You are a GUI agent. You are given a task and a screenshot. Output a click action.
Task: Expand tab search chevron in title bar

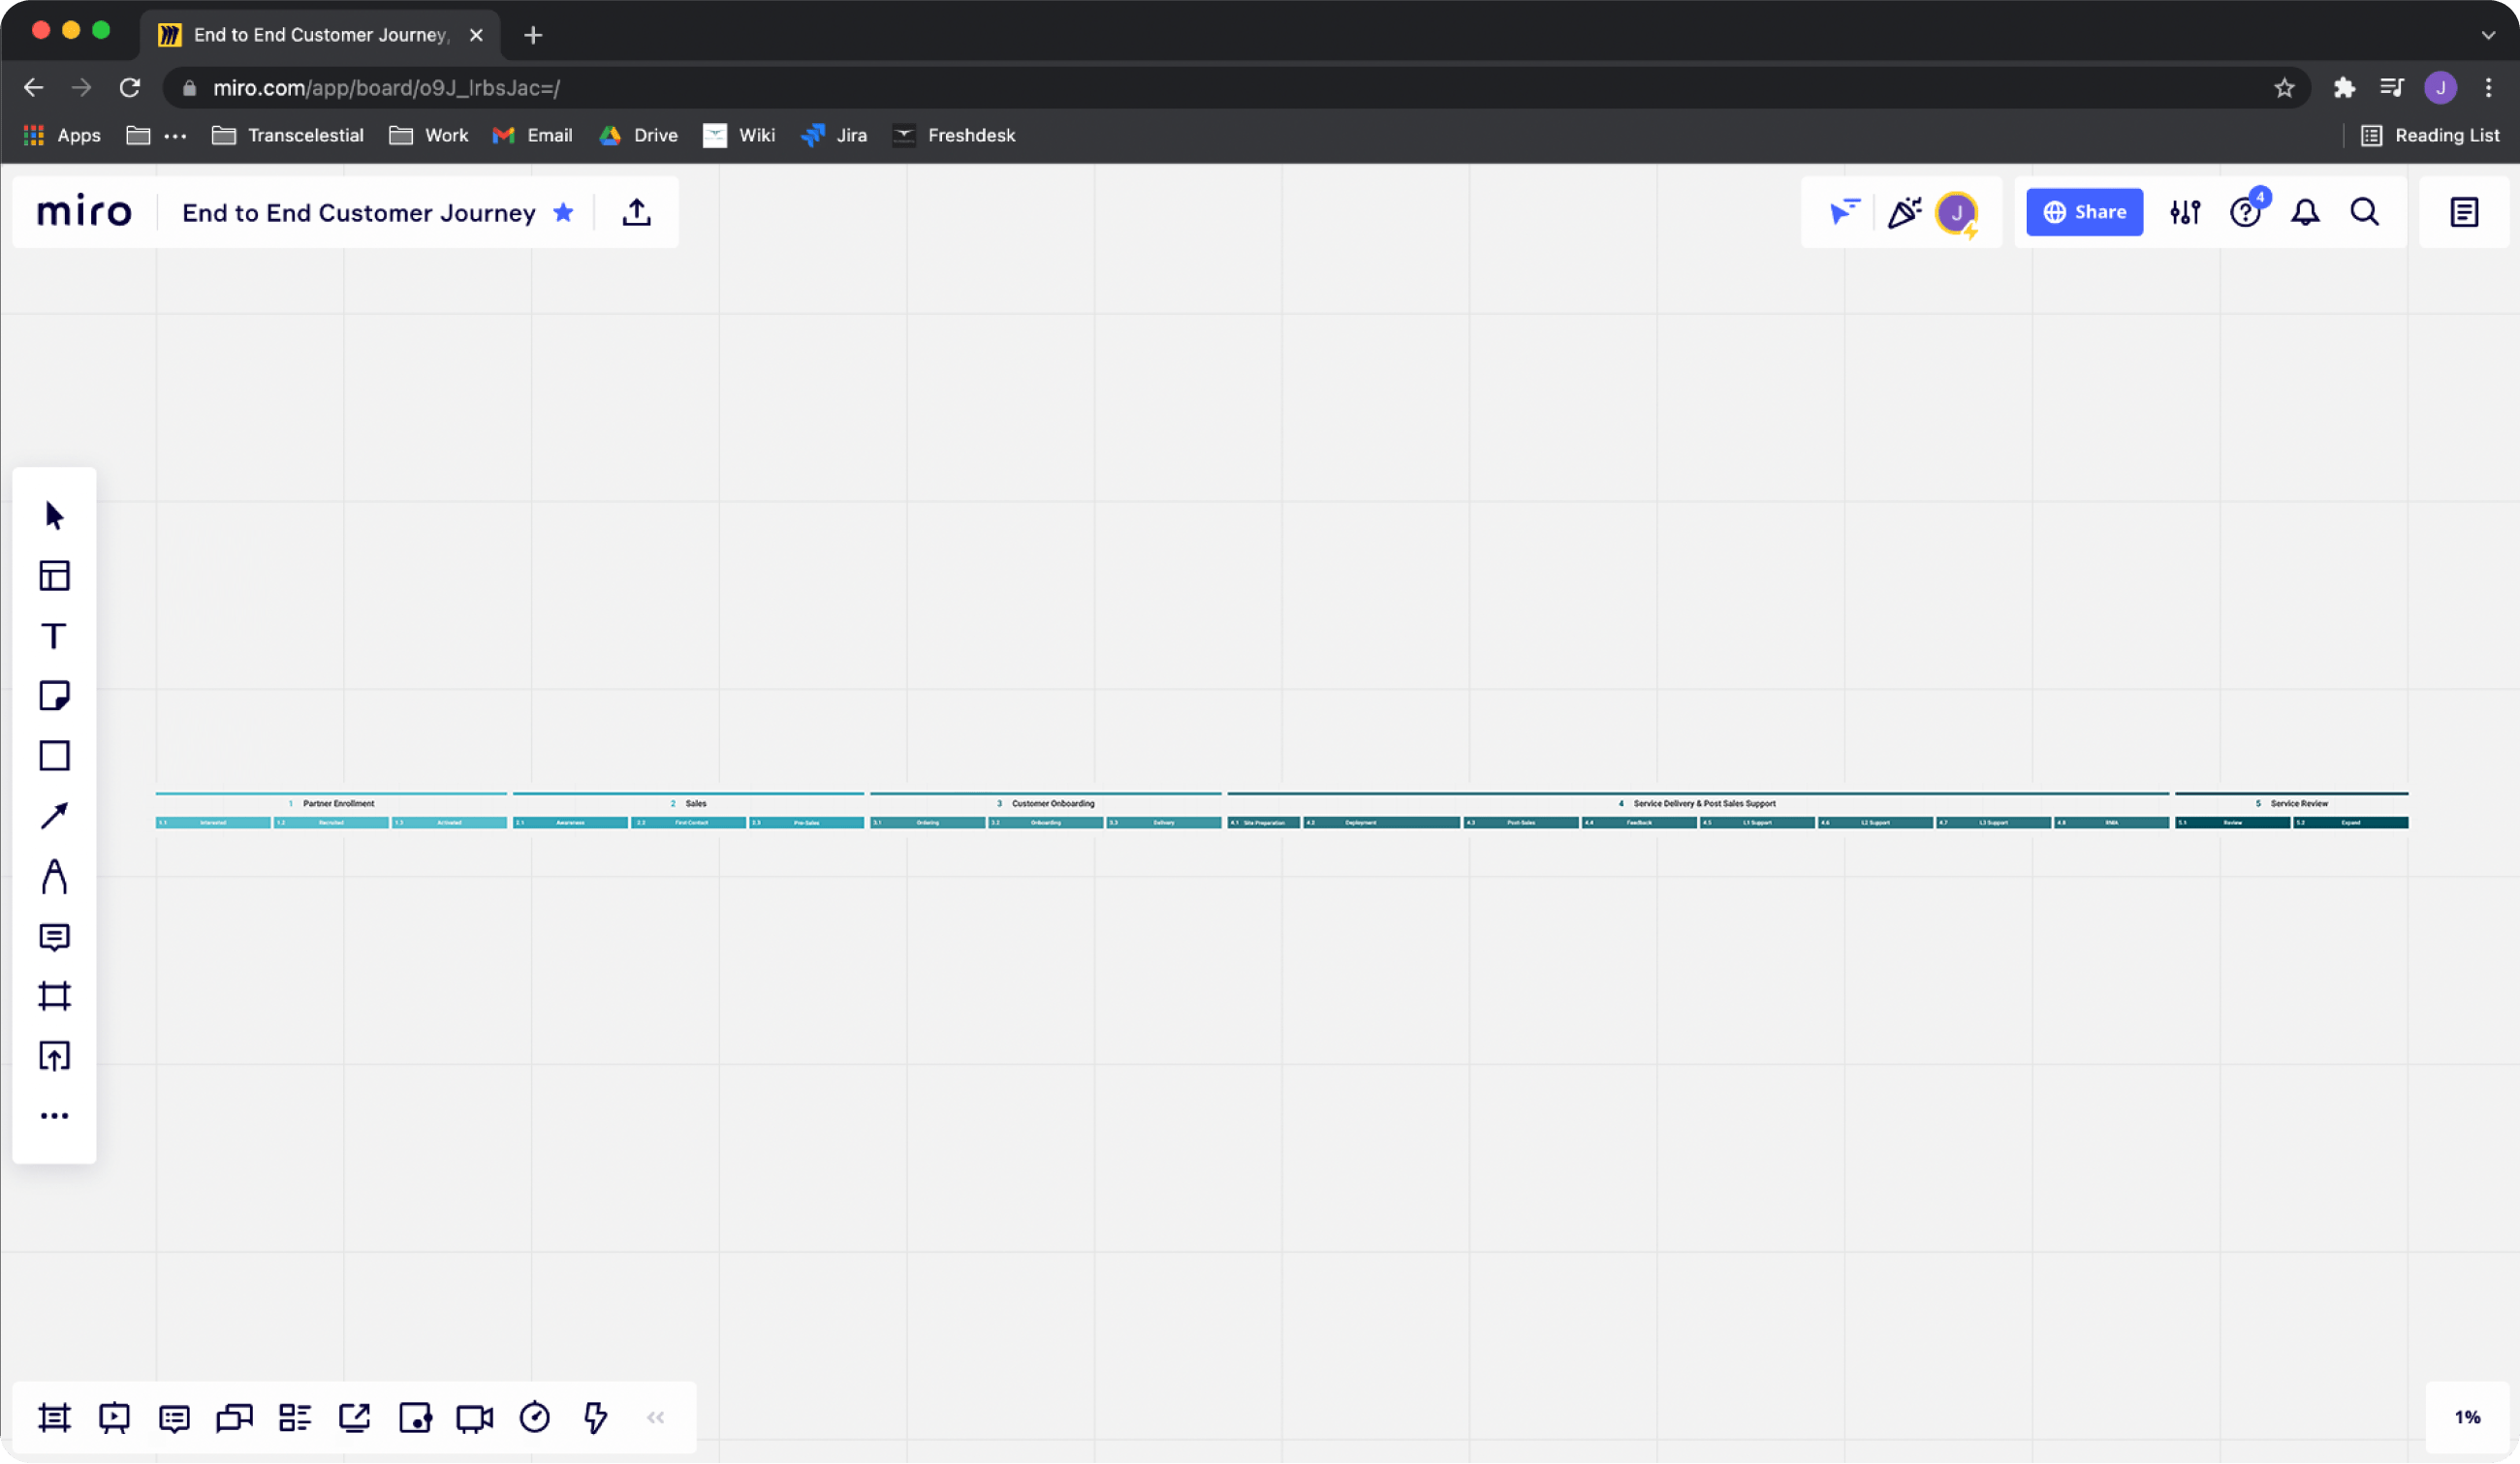click(x=2488, y=35)
